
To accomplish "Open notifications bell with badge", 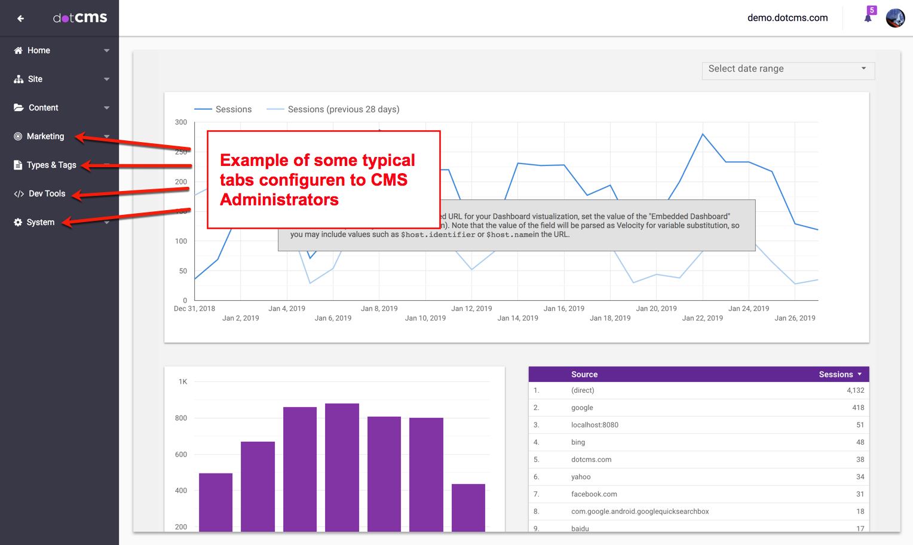I will (x=868, y=17).
